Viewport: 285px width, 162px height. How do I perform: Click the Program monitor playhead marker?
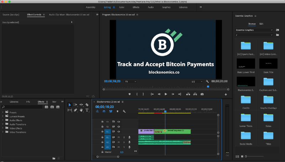click(208, 87)
